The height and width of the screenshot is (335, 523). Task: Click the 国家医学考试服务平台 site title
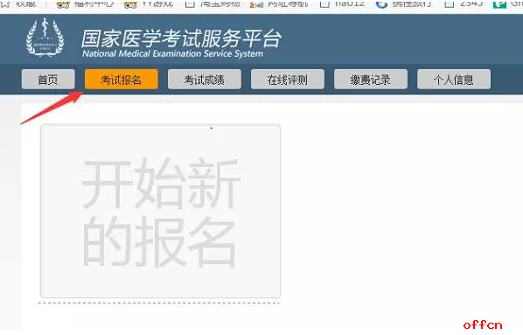point(181,38)
